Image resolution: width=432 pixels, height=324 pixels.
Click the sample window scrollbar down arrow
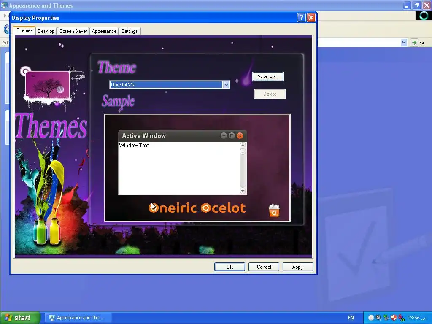[243, 191]
